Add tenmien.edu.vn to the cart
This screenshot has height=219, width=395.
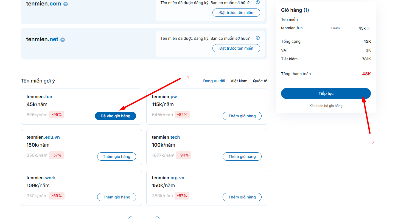(116, 157)
